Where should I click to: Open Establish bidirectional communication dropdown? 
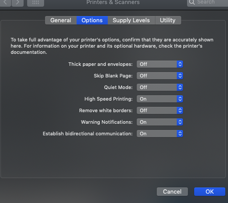click(x=160, y=134)
